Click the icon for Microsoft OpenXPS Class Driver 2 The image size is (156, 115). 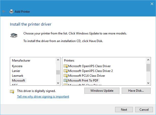coord(66,71)
